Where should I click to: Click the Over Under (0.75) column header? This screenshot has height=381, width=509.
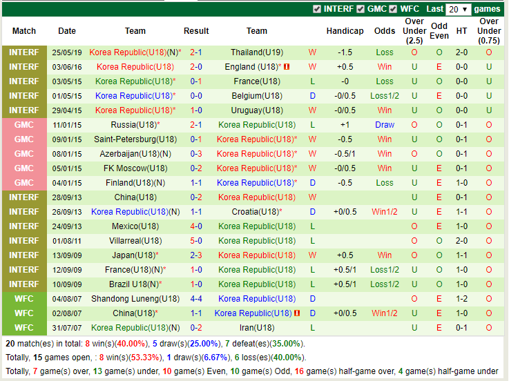click(489, 31)
